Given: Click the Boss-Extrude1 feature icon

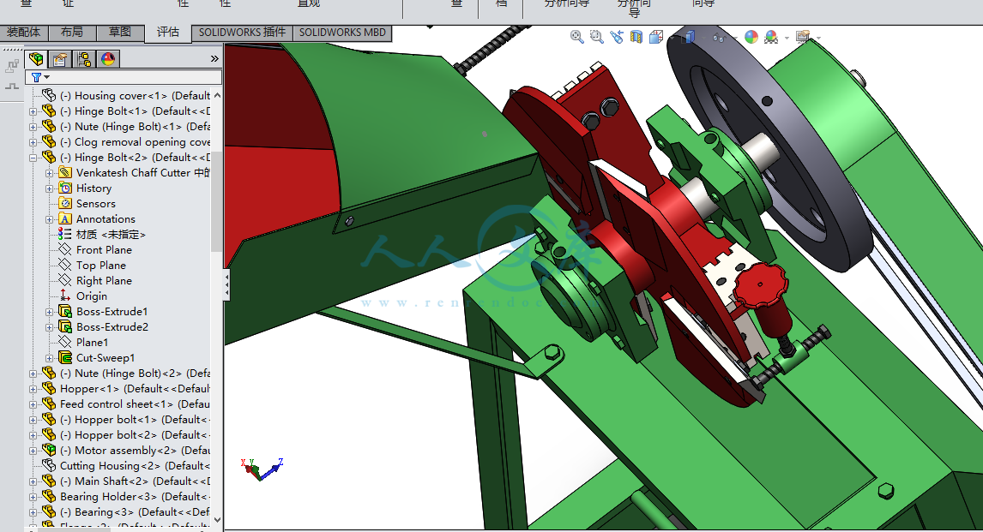Looking at the screenshot, I should click(x=65, y=311).
